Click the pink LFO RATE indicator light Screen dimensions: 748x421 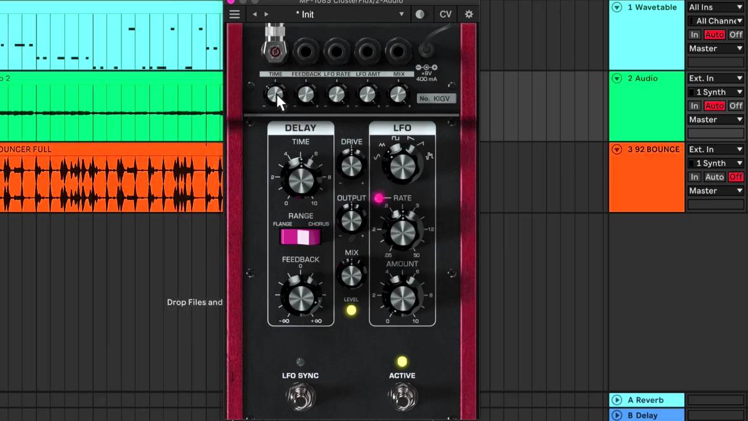pyautogui.click(x=379, y=197)
